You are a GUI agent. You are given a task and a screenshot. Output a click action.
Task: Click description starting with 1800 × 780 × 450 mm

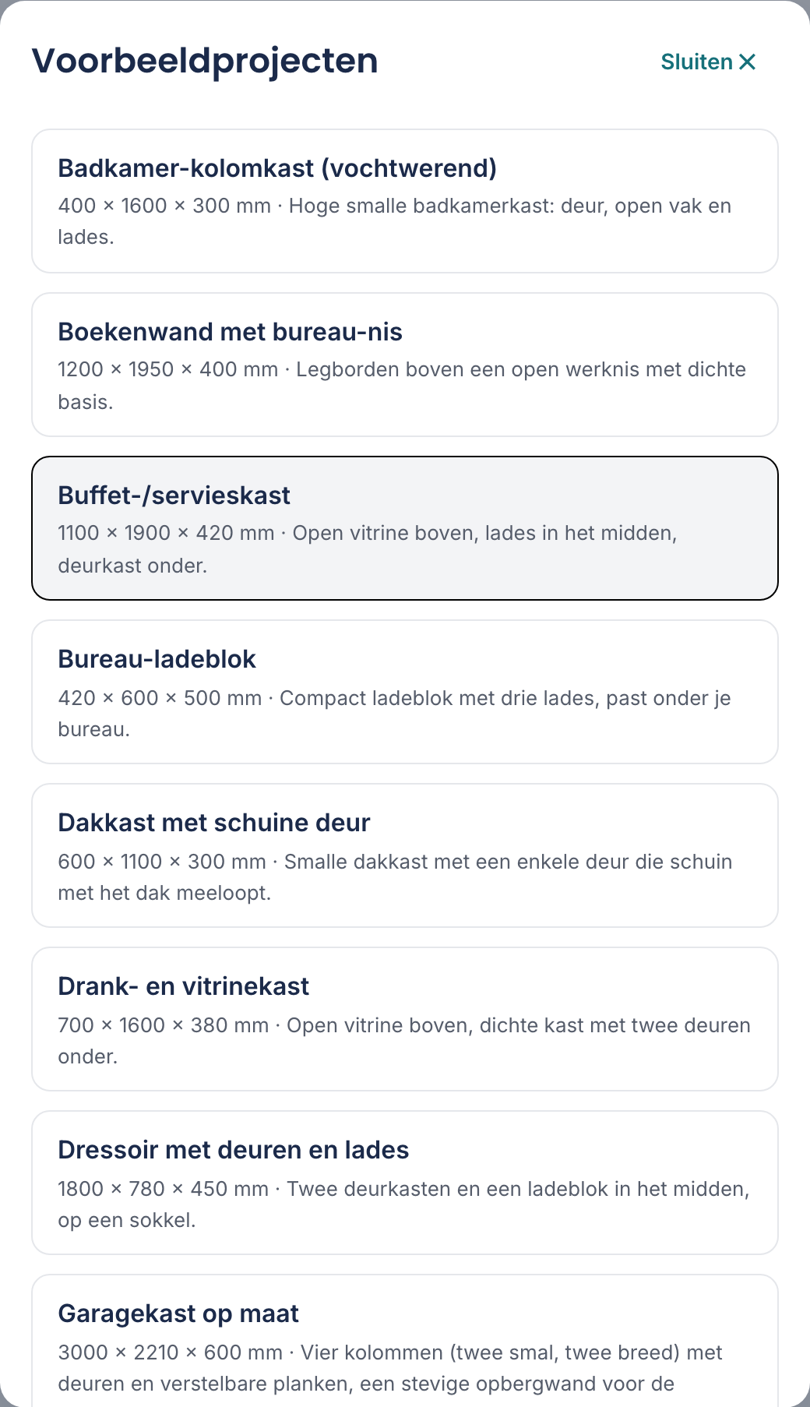tap(403, 1204)
